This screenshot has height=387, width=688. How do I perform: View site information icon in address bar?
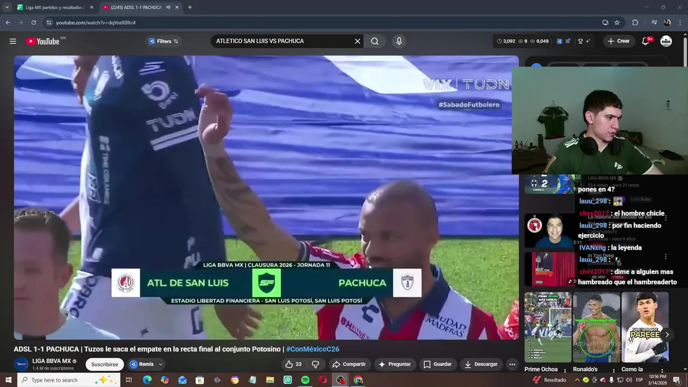pos(49,23)
